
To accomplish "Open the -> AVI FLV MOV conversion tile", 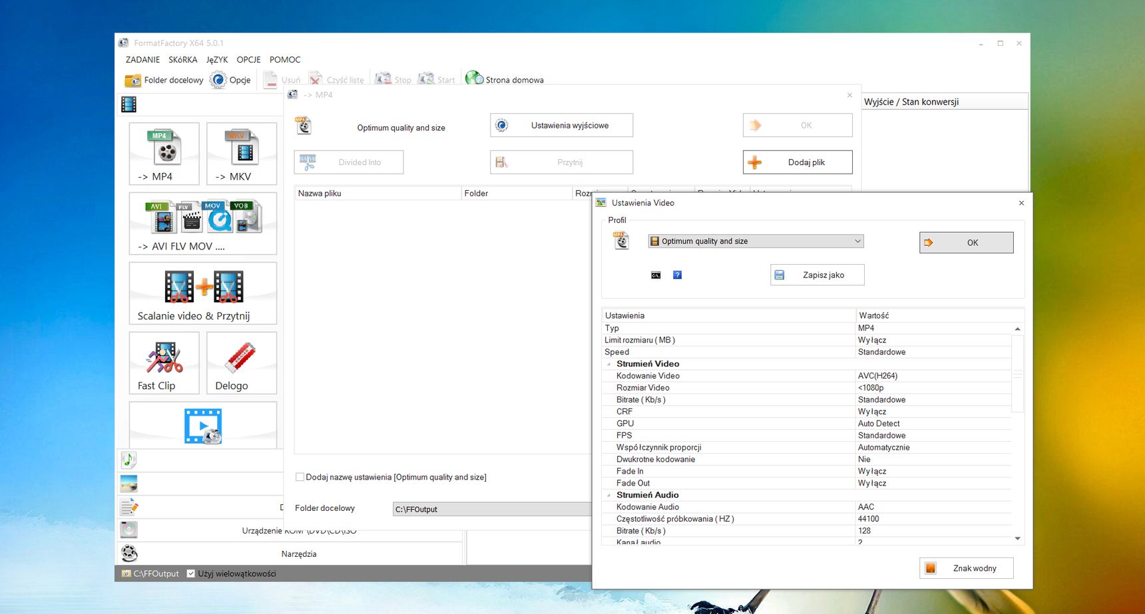I will [x=203, y=224].
